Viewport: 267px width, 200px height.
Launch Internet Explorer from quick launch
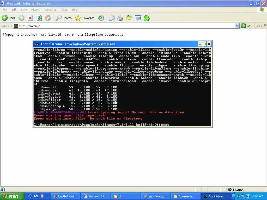point(30,196)
